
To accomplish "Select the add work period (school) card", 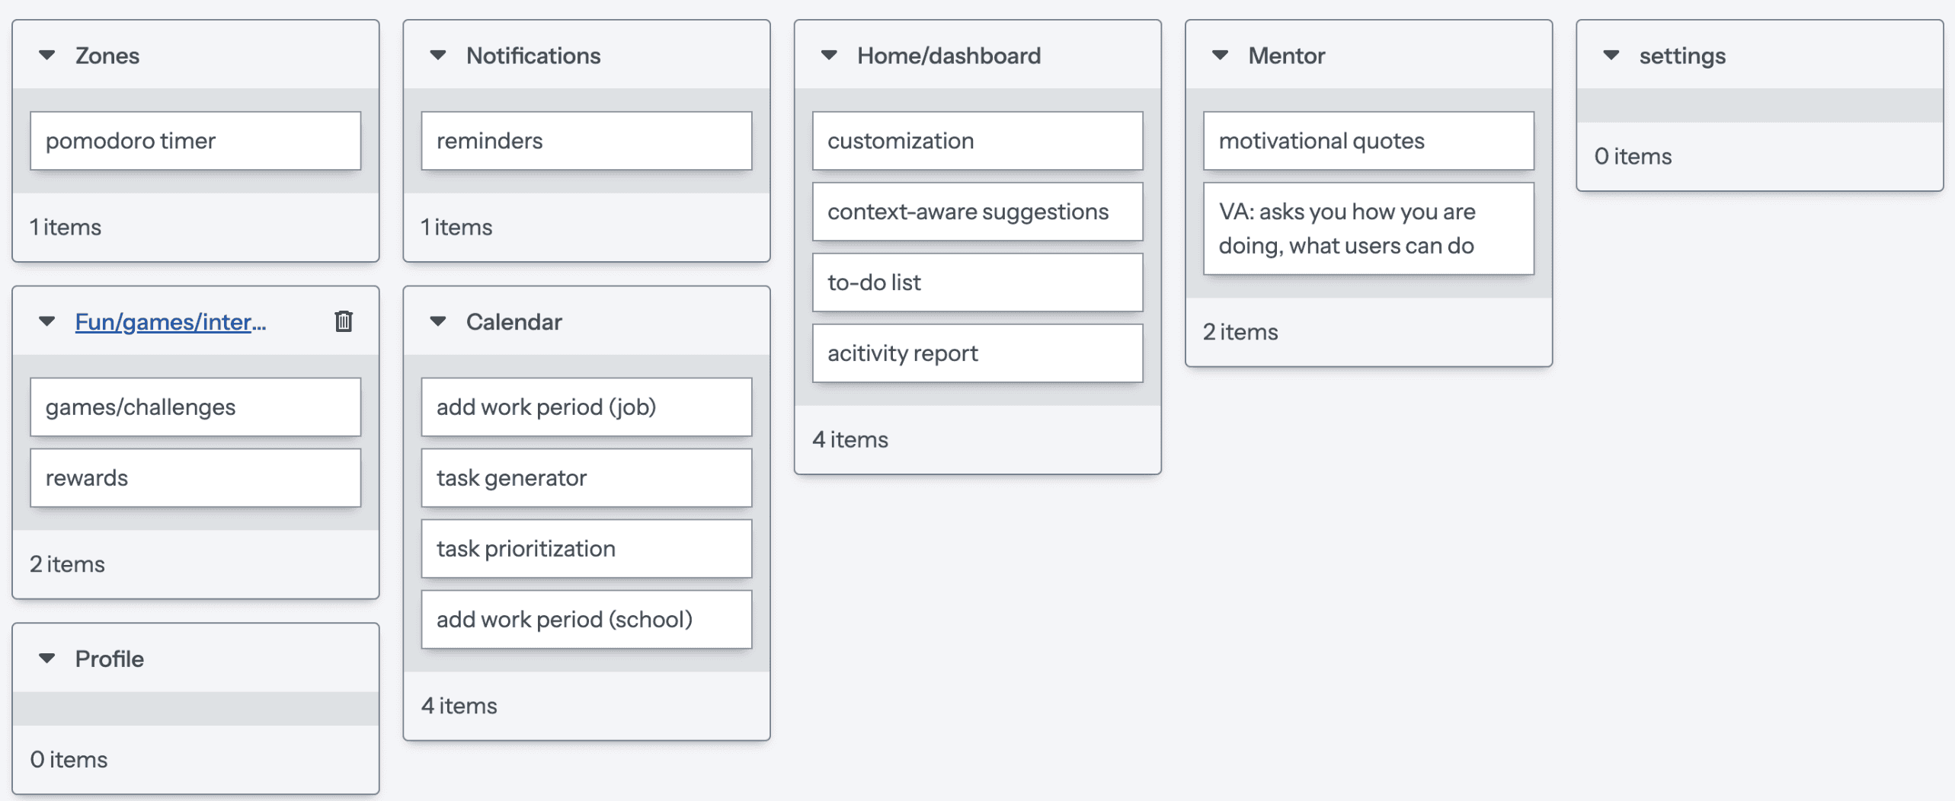I will click(587, 620).
